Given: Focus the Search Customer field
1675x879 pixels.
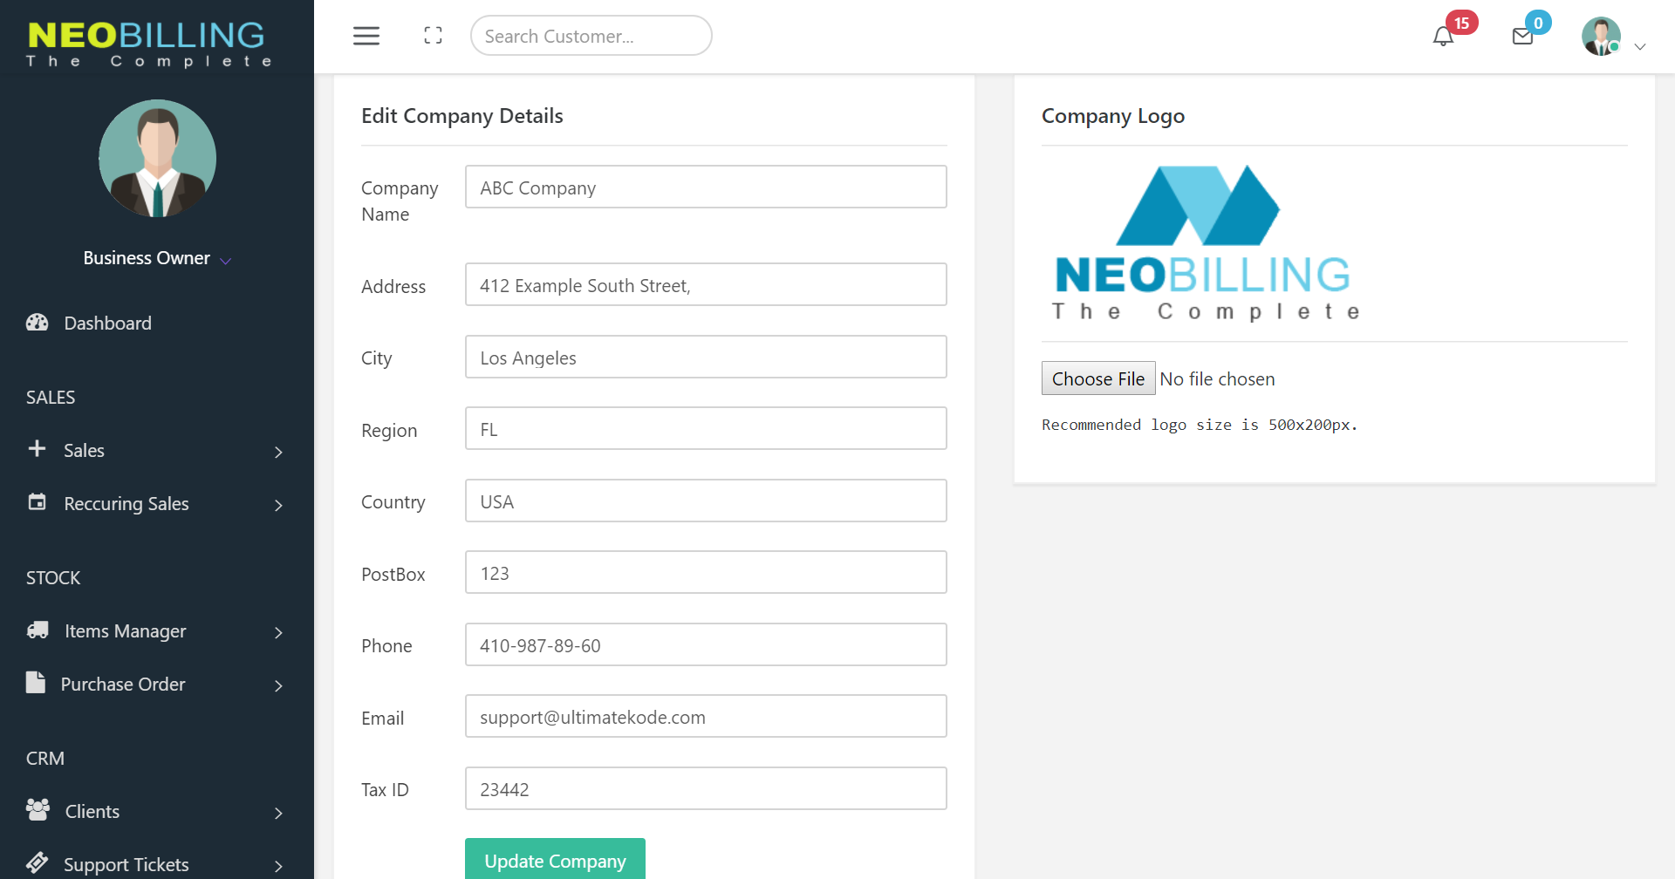Looking at the screenshot, I should tap(591, 36).
